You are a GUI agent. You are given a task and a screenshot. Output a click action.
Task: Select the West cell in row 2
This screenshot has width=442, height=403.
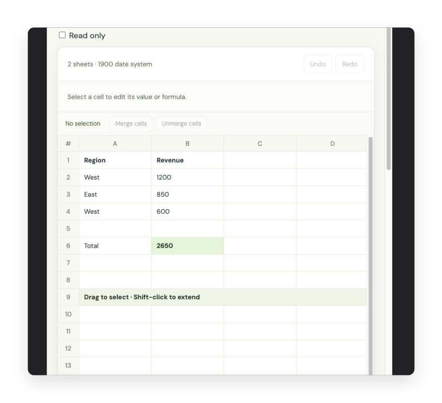pos(115,178)
